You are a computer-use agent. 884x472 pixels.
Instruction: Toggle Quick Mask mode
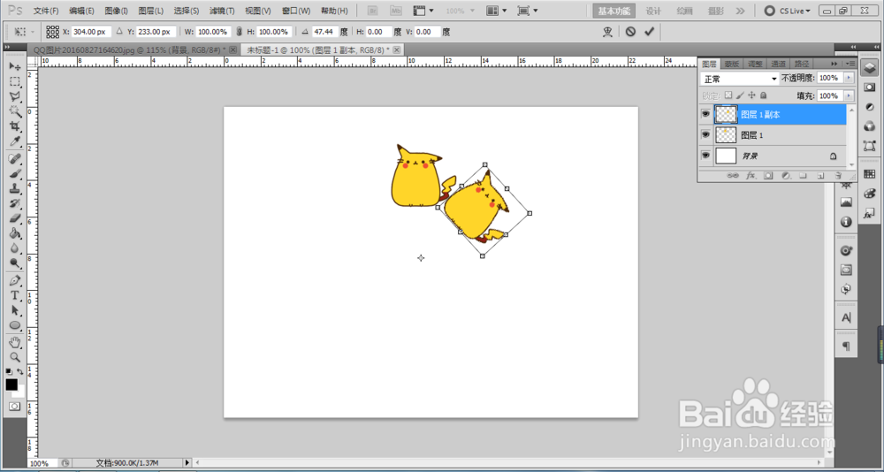point(14,406)
